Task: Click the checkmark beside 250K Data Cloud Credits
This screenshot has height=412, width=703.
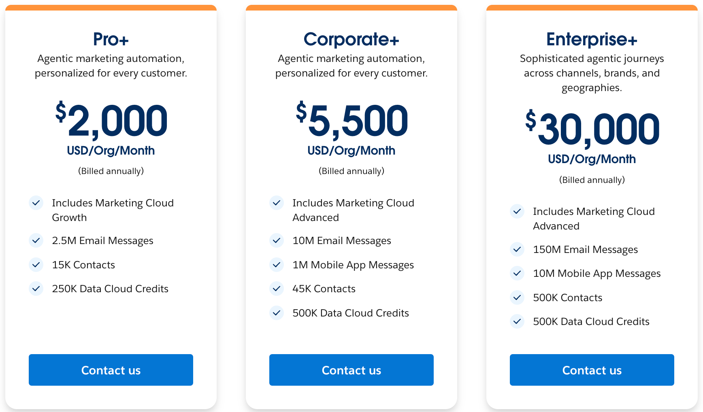Action: click(36, 289)
